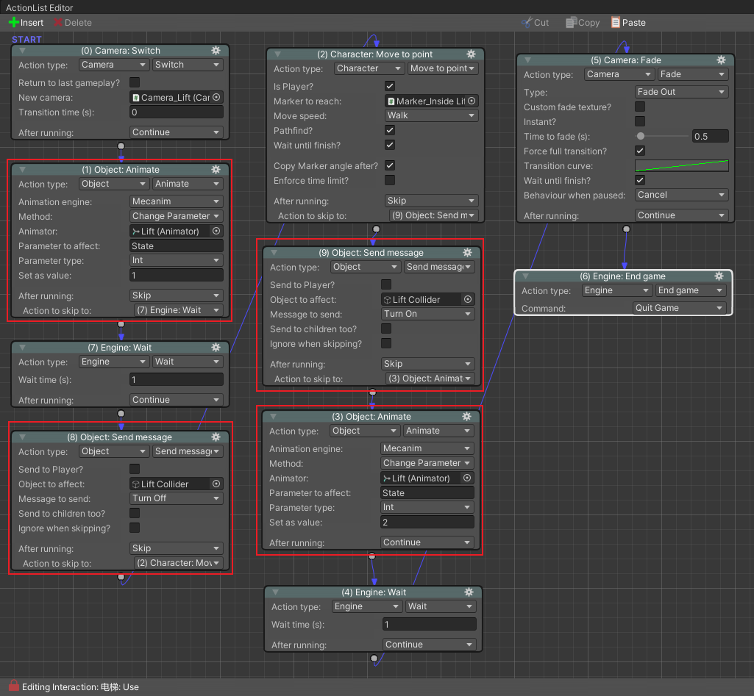Select (4) Engine: Wait node title

374,592
